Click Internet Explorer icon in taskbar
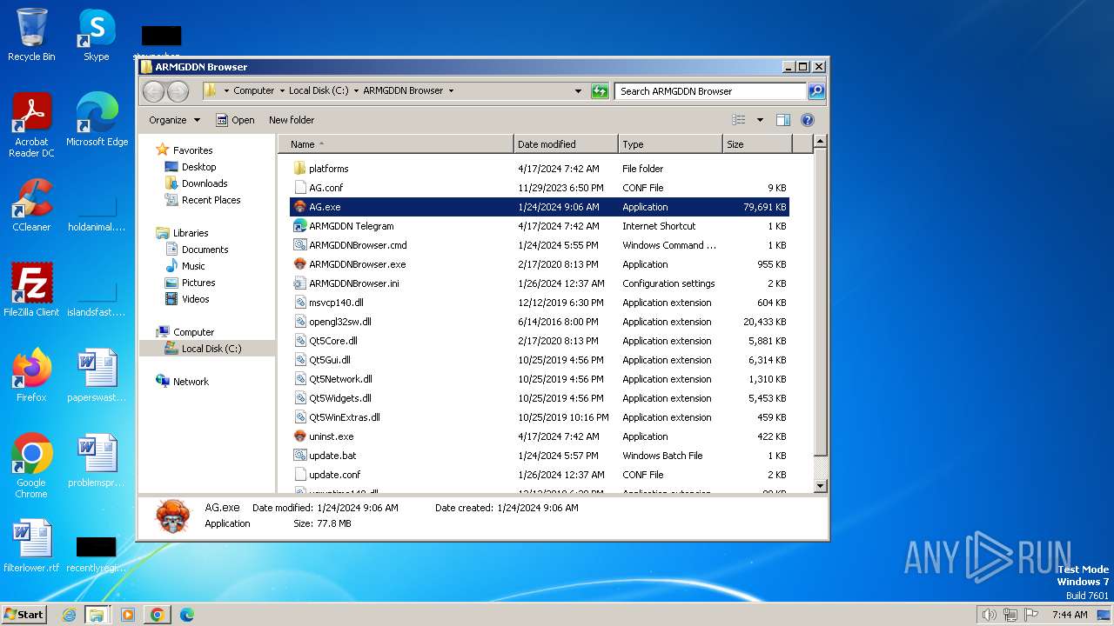Viewport: 1114px width, 626px height. click(69, 615)
